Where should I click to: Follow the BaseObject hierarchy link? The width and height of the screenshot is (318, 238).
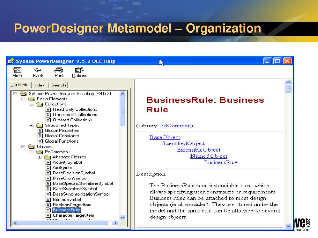(x=165, y=137)
